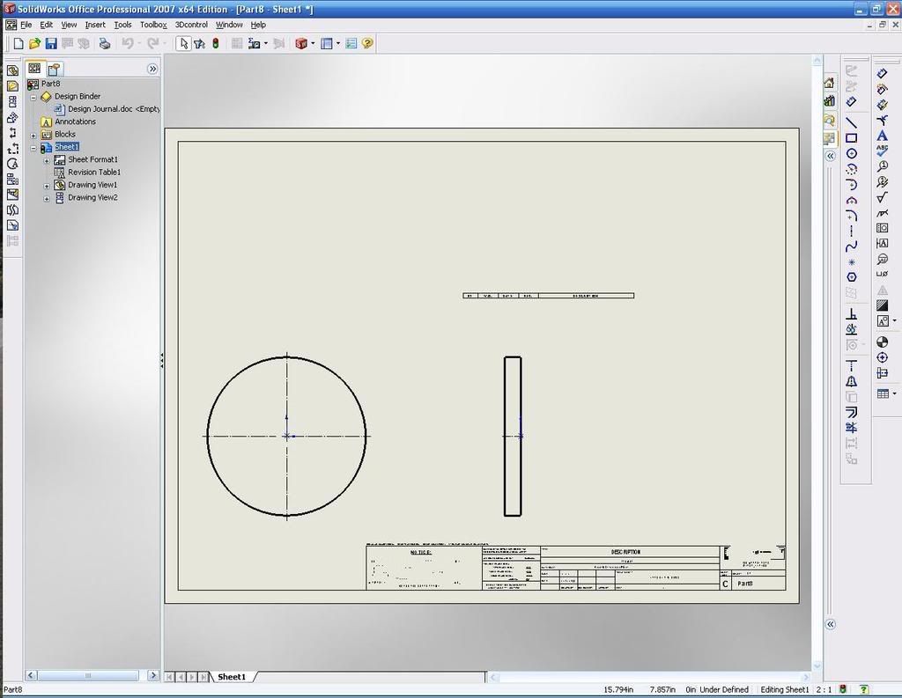Select Revision Table1 in the feature tree
902x698 pixels.
(x=94, y=173)
